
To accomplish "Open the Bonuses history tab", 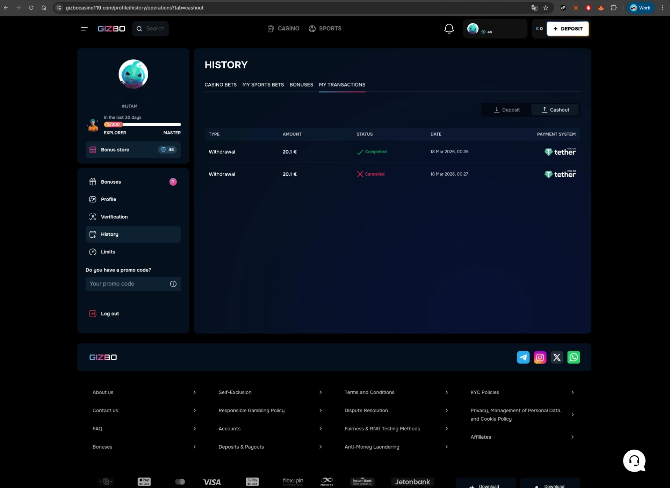I will pyautogui.click(x=301, y=84).
